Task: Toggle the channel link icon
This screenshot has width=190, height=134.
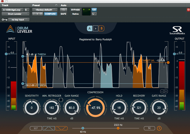Action: [x=94, y=10]
